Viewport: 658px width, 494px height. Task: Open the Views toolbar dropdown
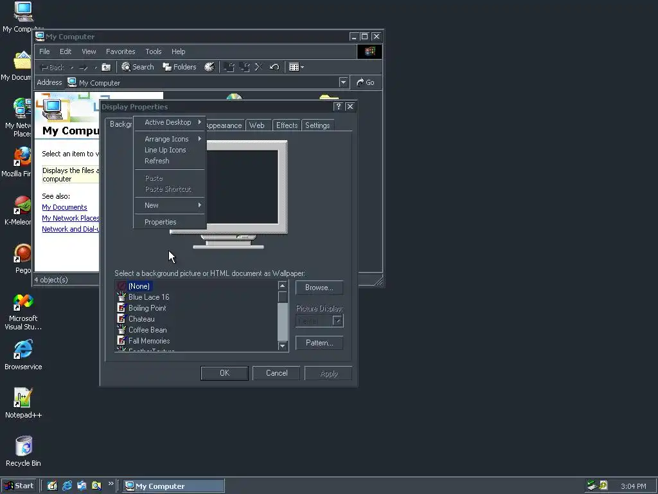pyautogui.click(x=297, y=67)
